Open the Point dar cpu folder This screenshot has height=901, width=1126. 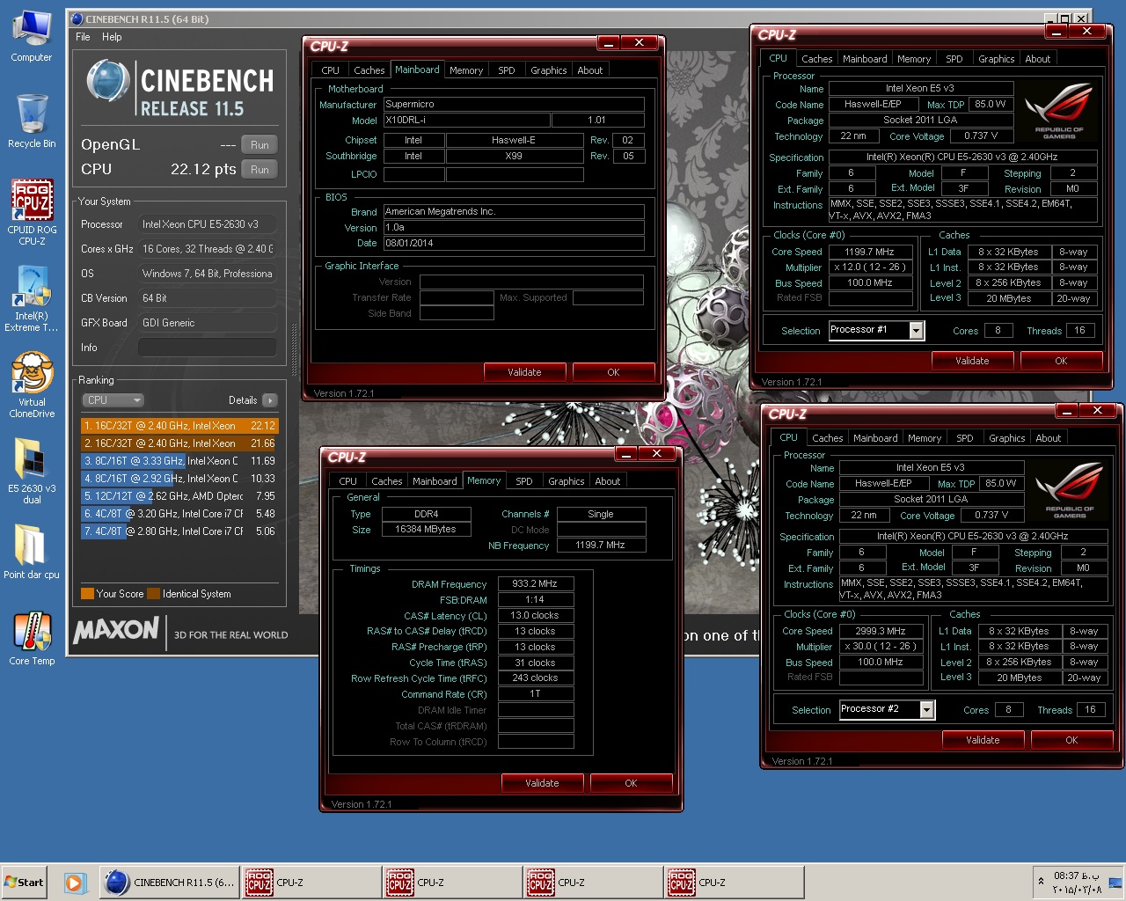[32, 553]
